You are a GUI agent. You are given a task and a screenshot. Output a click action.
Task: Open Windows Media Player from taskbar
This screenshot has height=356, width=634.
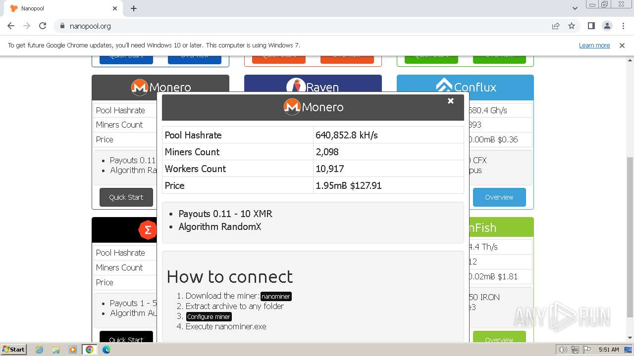[x=73, y=350]
